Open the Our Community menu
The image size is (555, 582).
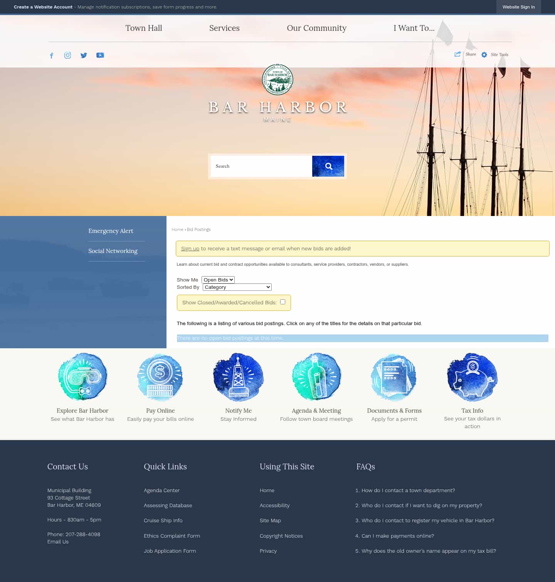[316, 28]
